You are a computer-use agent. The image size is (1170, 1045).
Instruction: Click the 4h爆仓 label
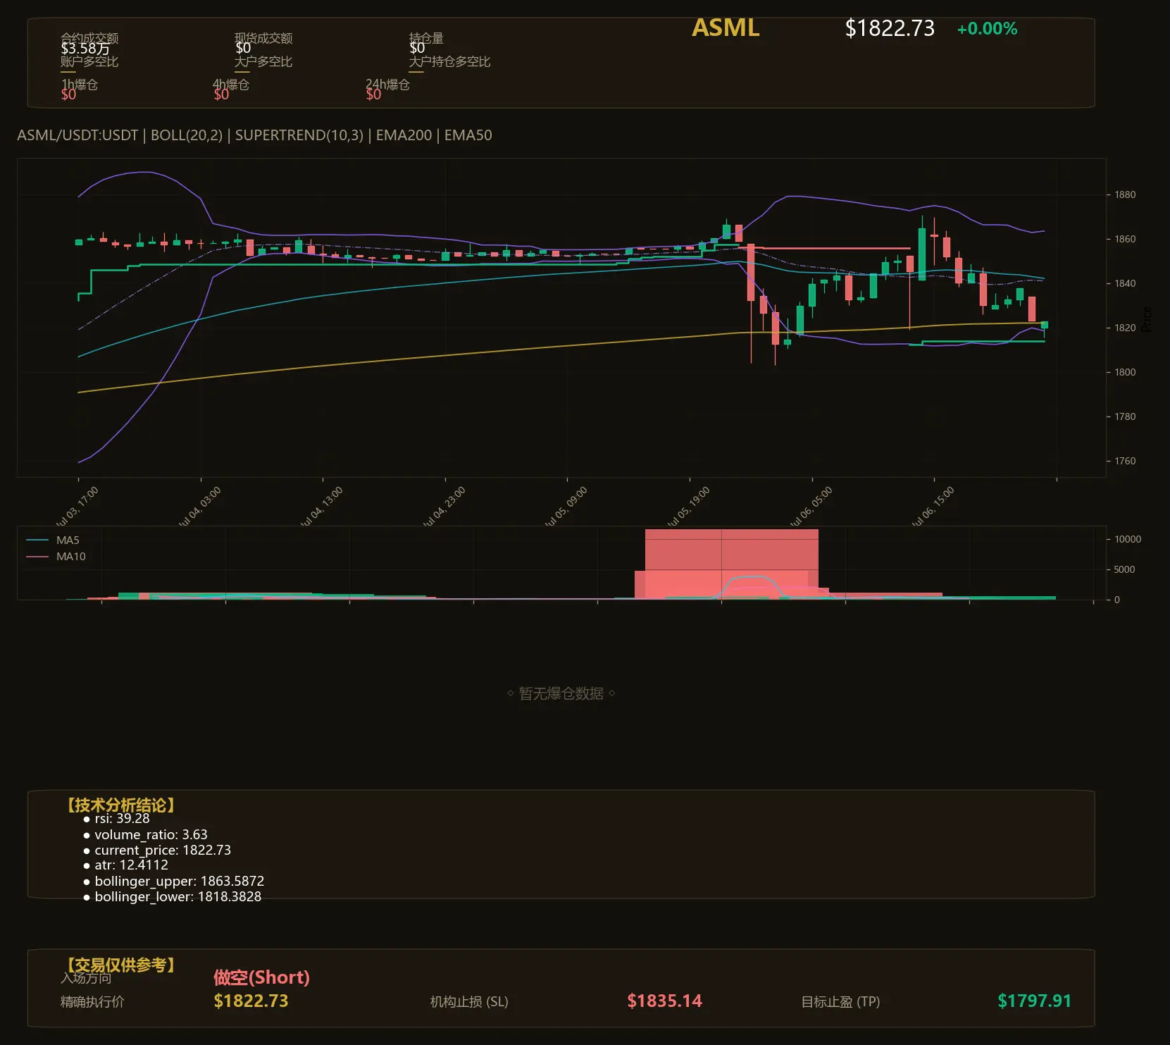click(x=232, y=85)
